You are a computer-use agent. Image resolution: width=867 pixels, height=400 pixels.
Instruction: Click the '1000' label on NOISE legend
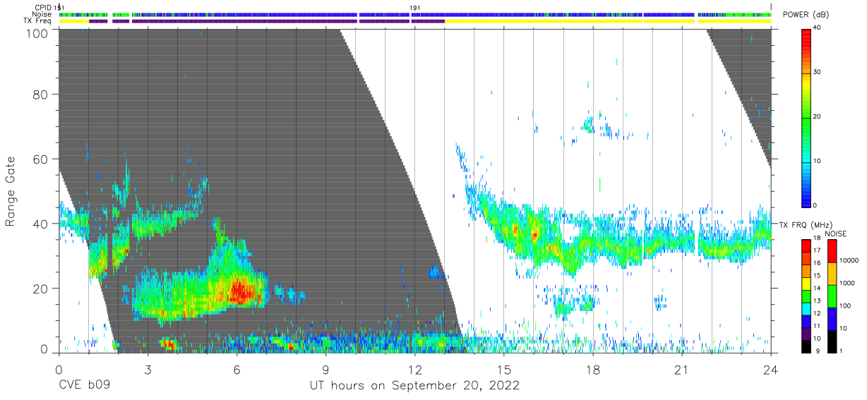pos(847,283)
